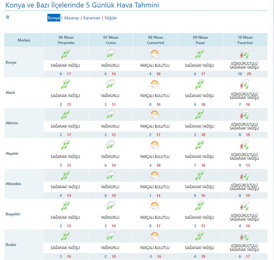Open the Karaman province link
274x260 pixels.
92,18
